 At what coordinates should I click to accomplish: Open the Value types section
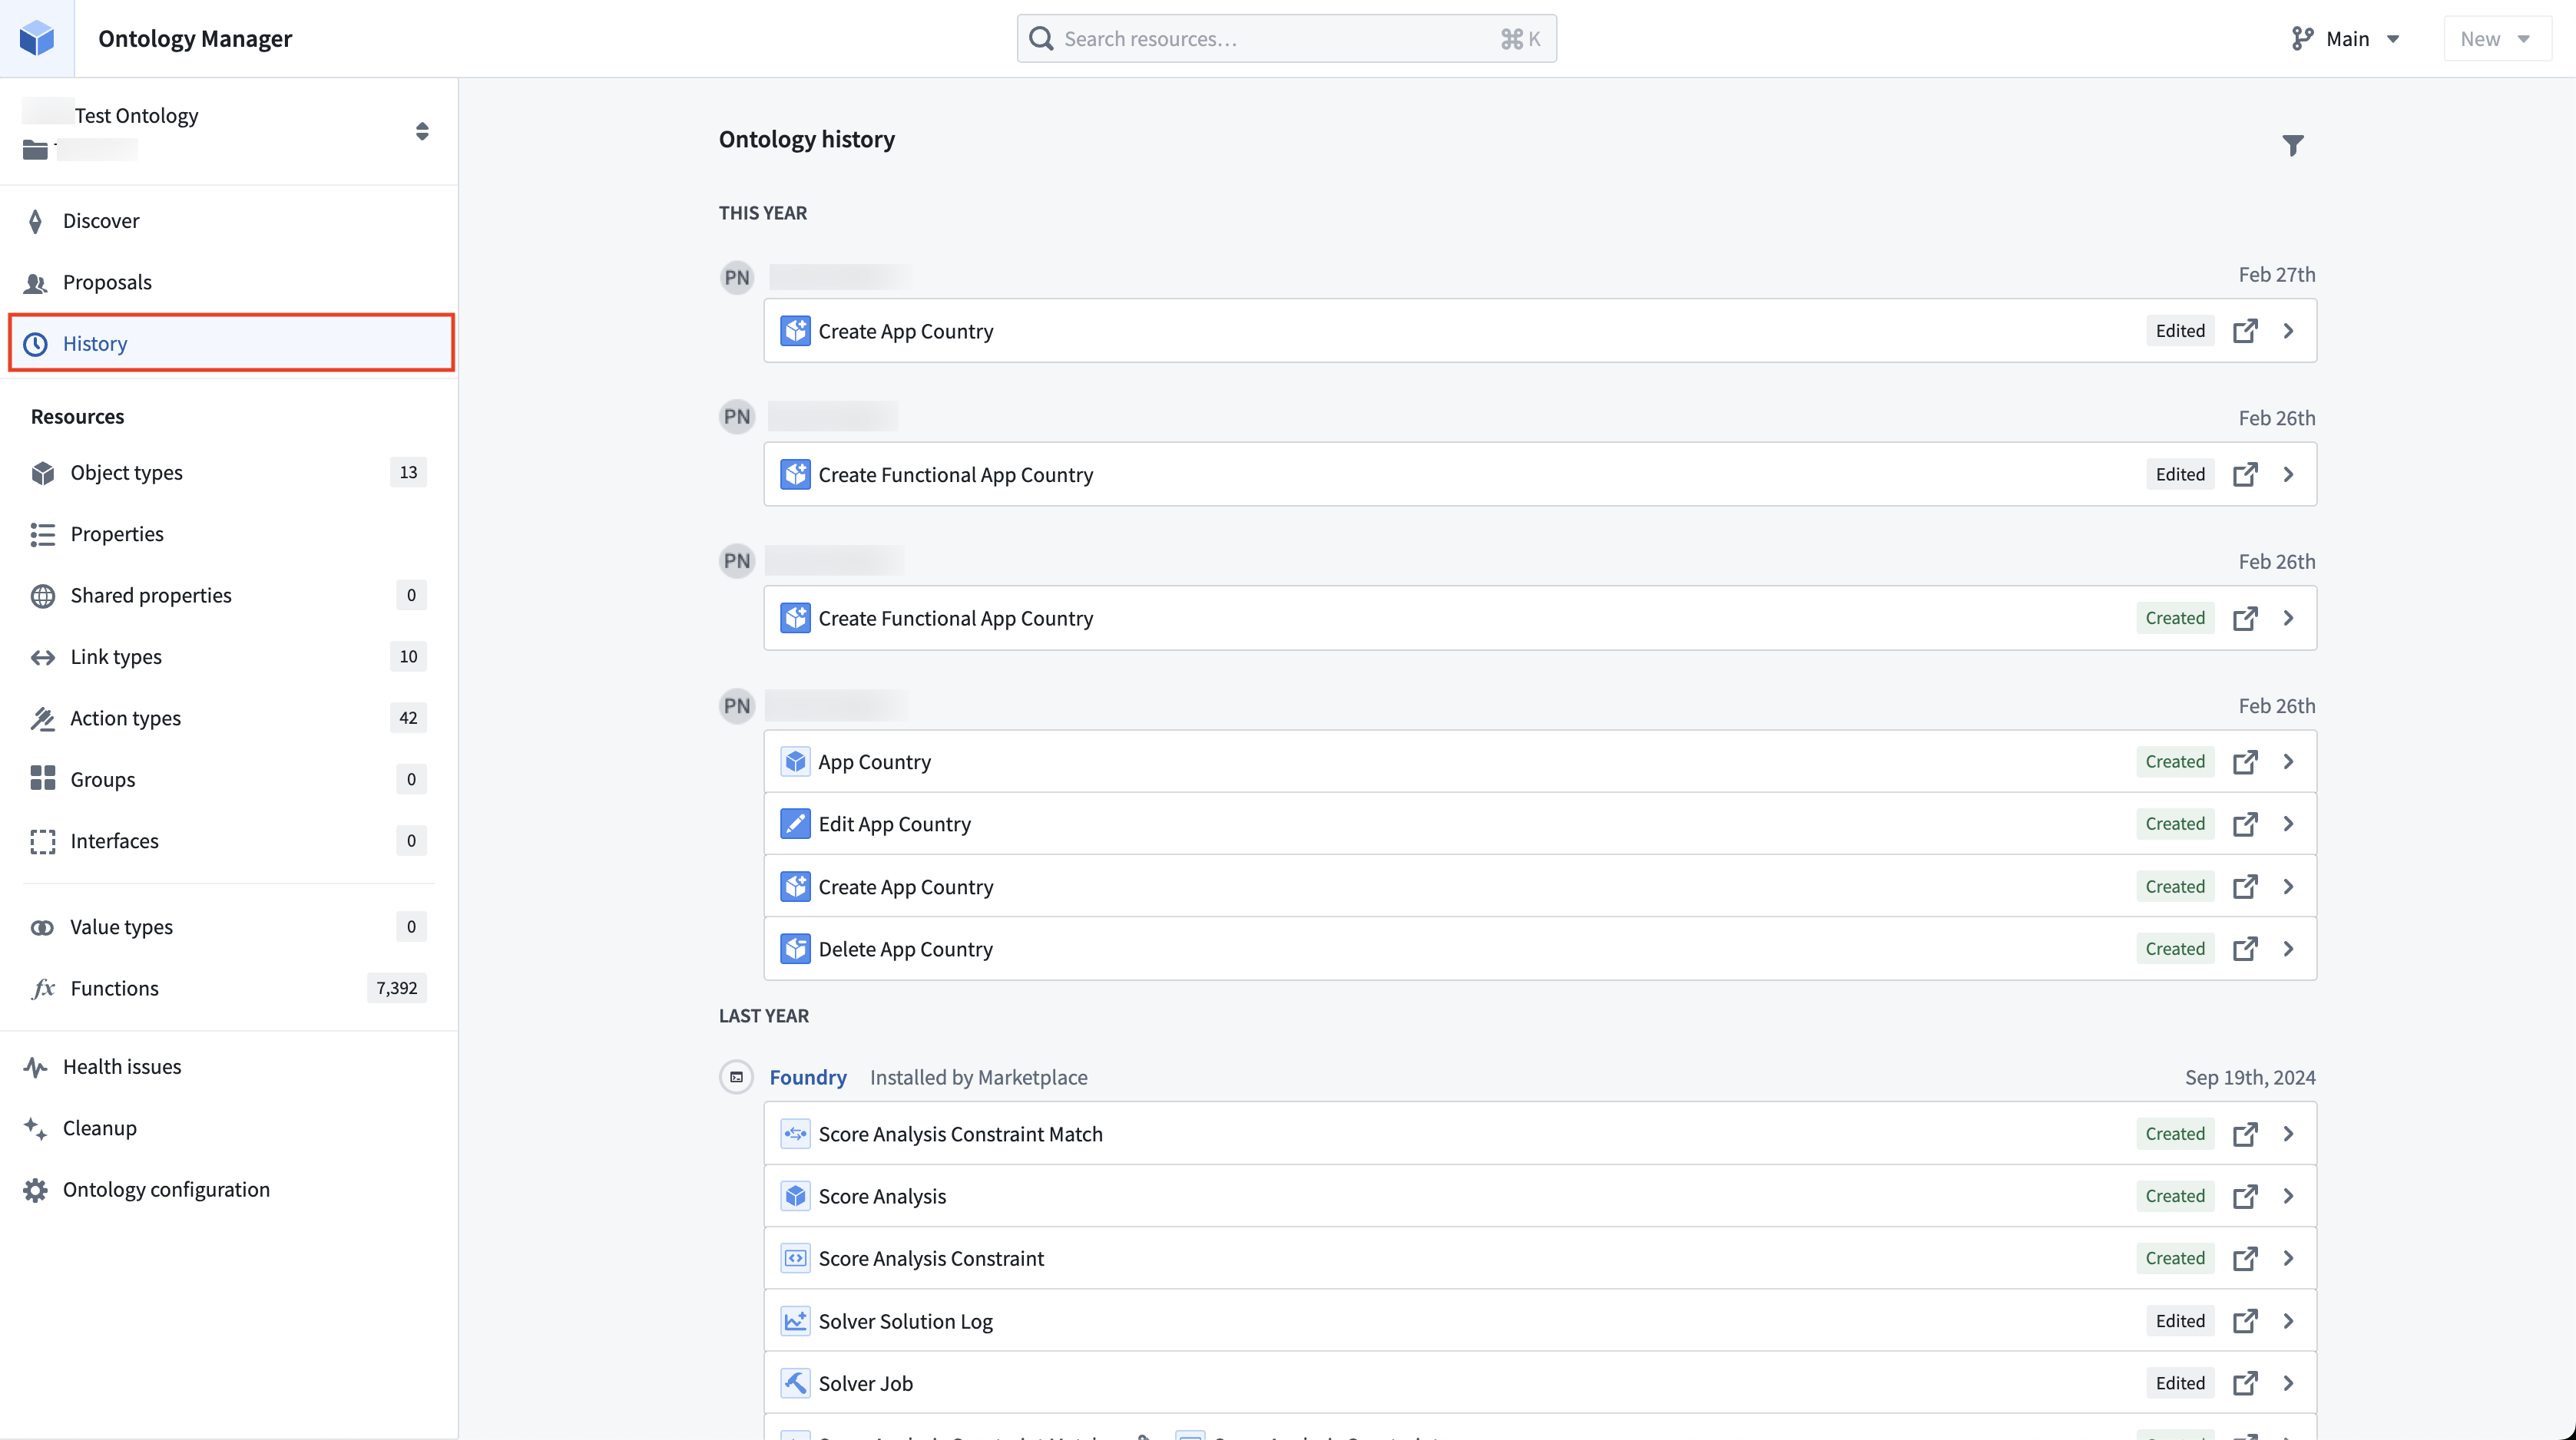(x=229, y=926)
